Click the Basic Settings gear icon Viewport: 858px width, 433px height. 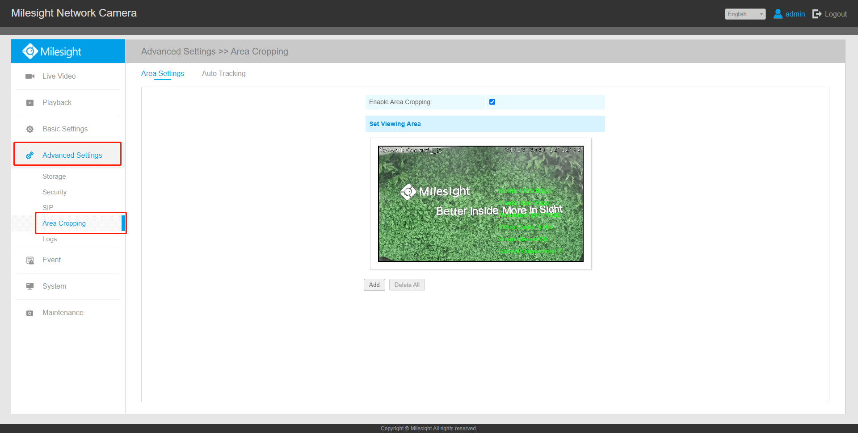tap(30, 129)
